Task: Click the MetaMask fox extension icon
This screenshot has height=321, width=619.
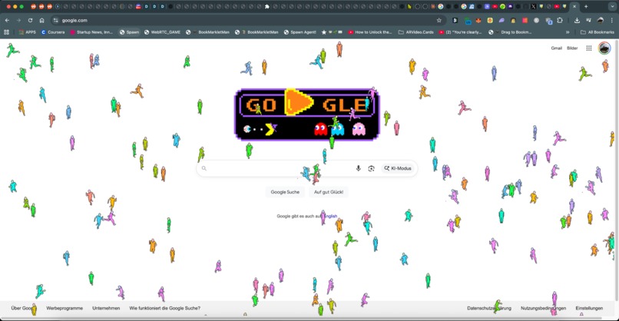Action: [478, 20]
